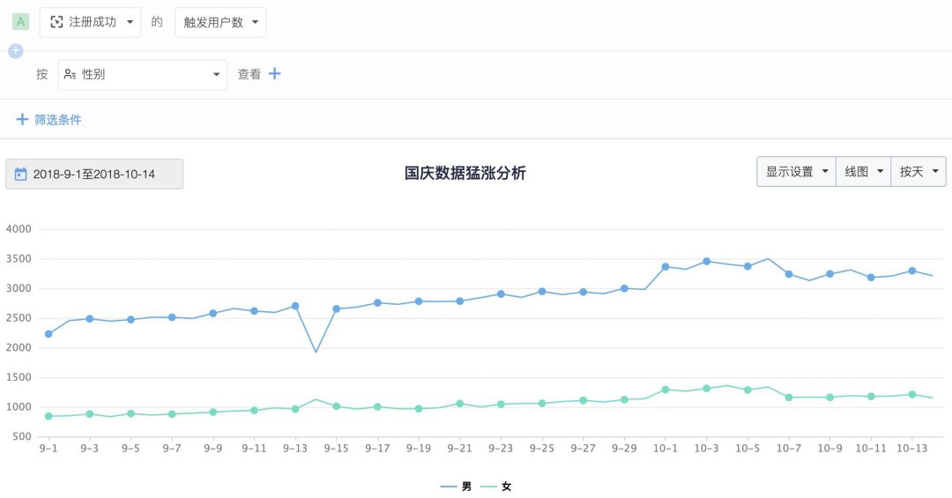Click the plus icon next to 查看
This screenshot has width=952, height=498.
pyautogui.click(x=274, y=74)
